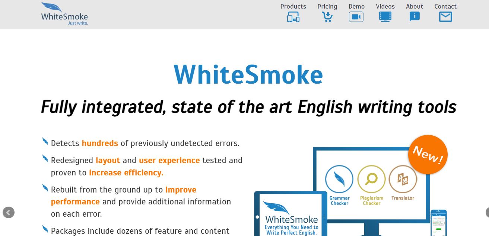Click the About info bubble icon

pyautogui.click(x=415, y=17)
